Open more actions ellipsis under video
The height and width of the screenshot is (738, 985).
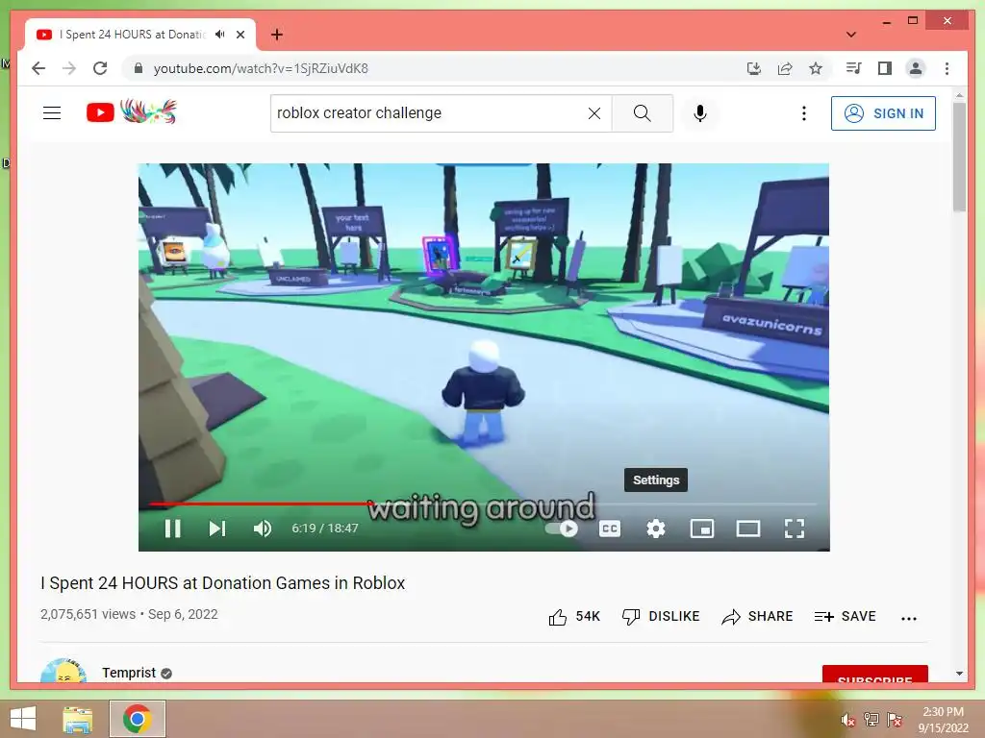tap(908, 618)
